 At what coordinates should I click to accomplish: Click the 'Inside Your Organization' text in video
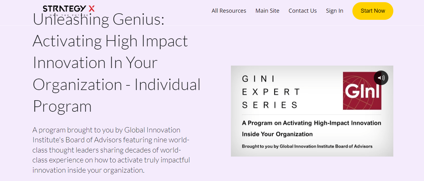[x=277, y=134]
